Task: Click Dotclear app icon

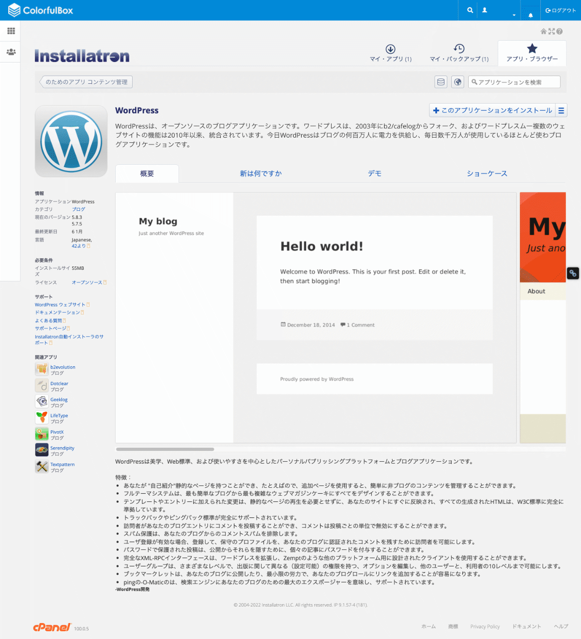Action: pos(42,386)
